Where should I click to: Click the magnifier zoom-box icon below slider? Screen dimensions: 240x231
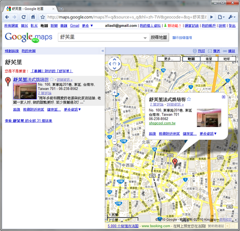114,149
